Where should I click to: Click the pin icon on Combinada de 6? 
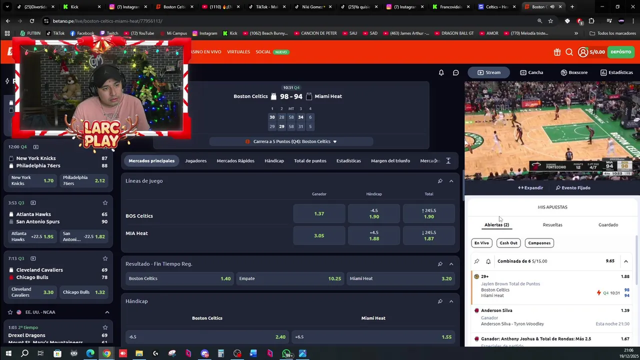(x=476, y=261)
